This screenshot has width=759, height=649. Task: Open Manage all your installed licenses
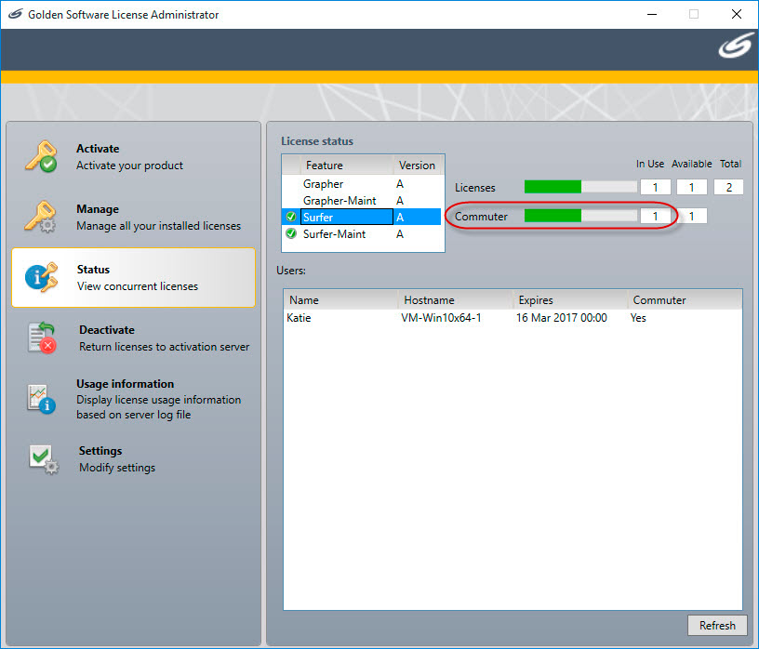point(134,218)
